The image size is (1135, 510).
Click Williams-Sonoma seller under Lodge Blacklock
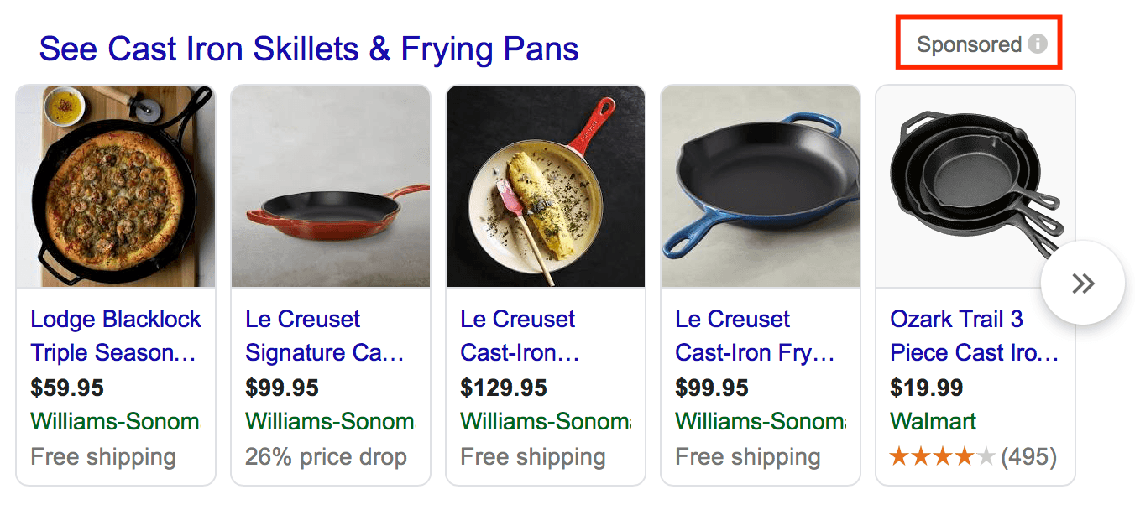coord(116,421)
